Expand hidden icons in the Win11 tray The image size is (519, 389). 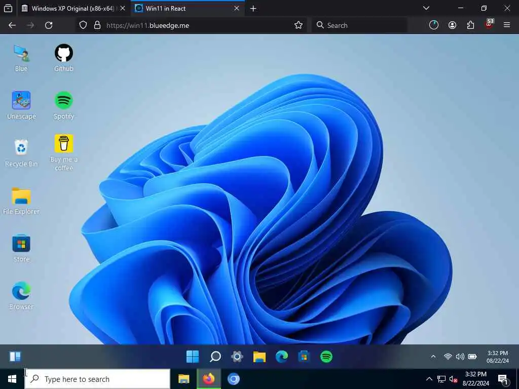[433, 357]
